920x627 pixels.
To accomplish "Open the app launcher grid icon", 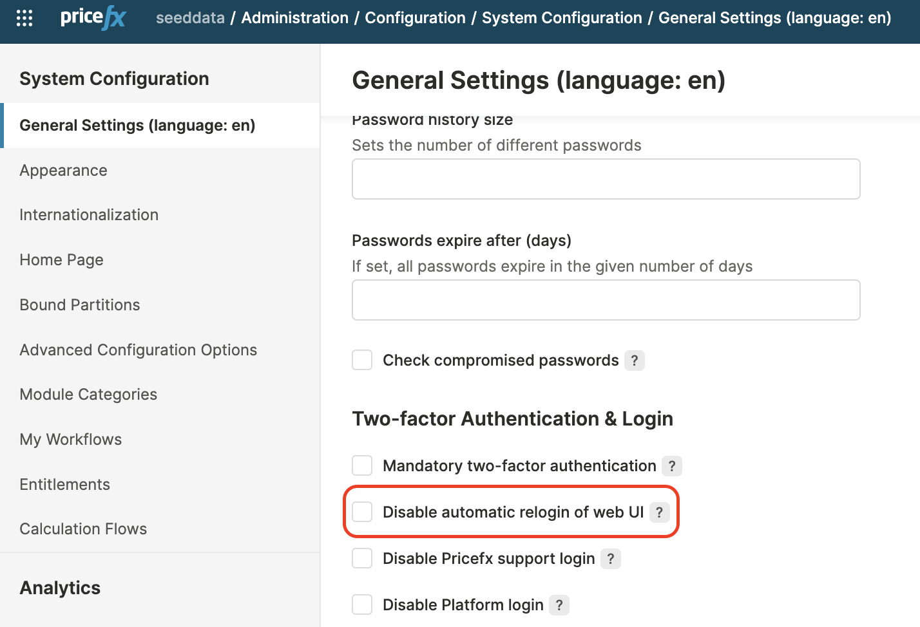I will click(24, 18).
